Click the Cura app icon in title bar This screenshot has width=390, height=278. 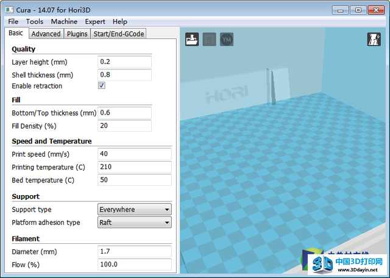[x=10, y=10]
